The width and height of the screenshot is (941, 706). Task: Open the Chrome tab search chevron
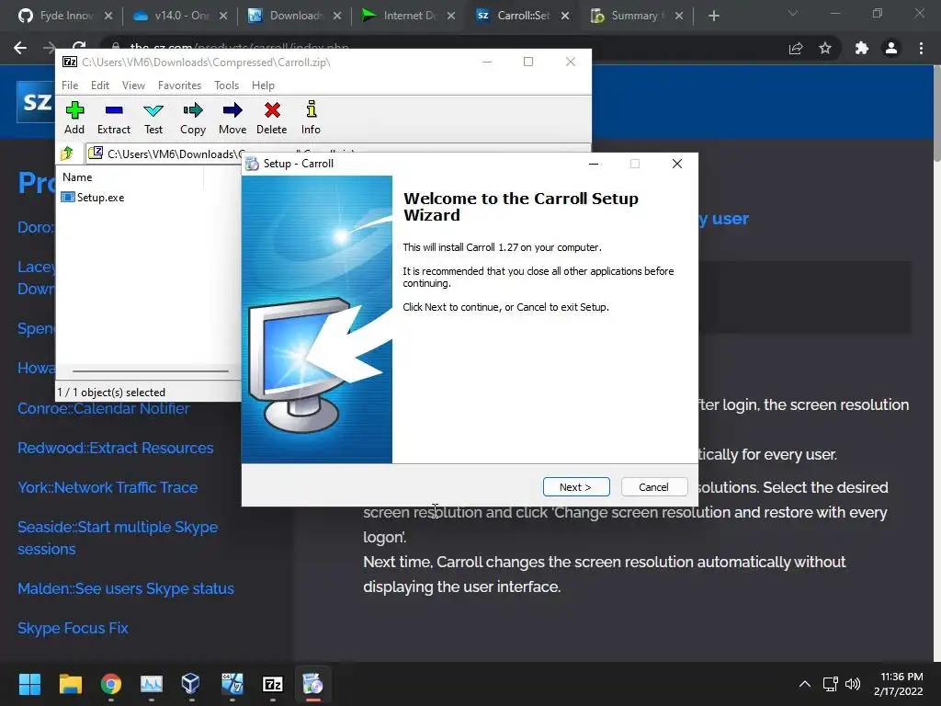[x=793, y=13]
